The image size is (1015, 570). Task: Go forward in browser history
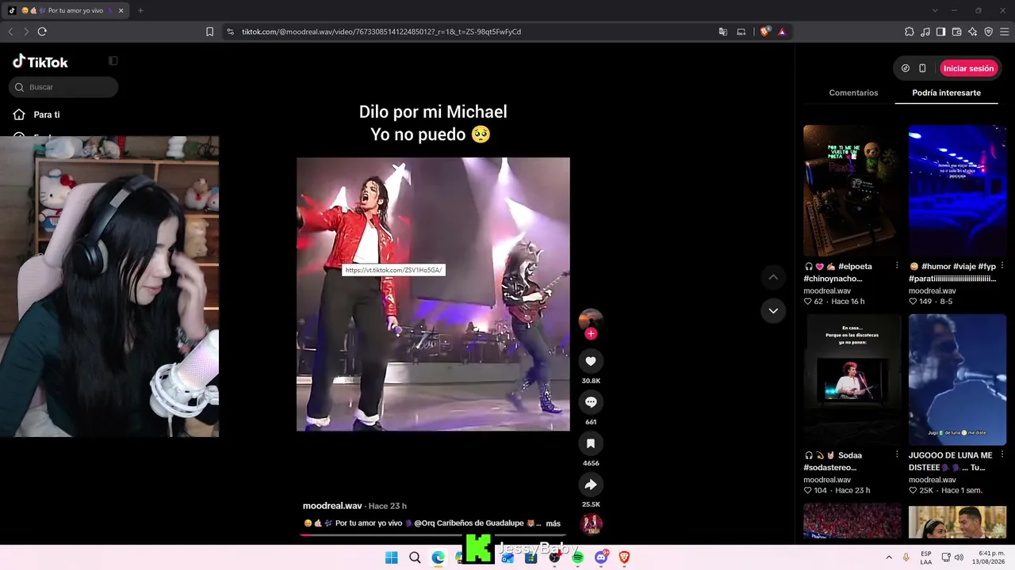point(26,32)
